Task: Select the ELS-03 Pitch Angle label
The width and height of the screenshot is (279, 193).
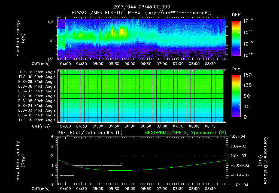Action: [x=37, y=111]
